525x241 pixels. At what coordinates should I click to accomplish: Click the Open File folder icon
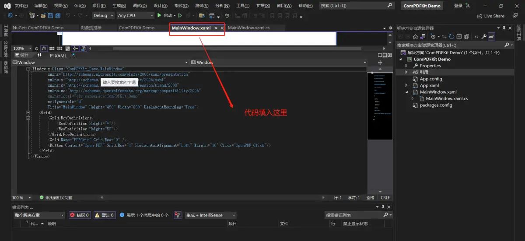tap(43, 15)
